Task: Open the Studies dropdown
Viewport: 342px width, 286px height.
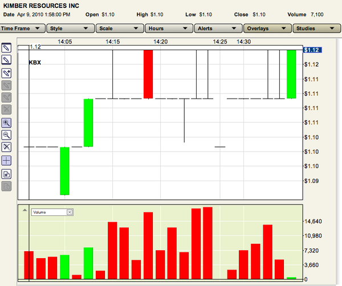Action: point(317,28)
